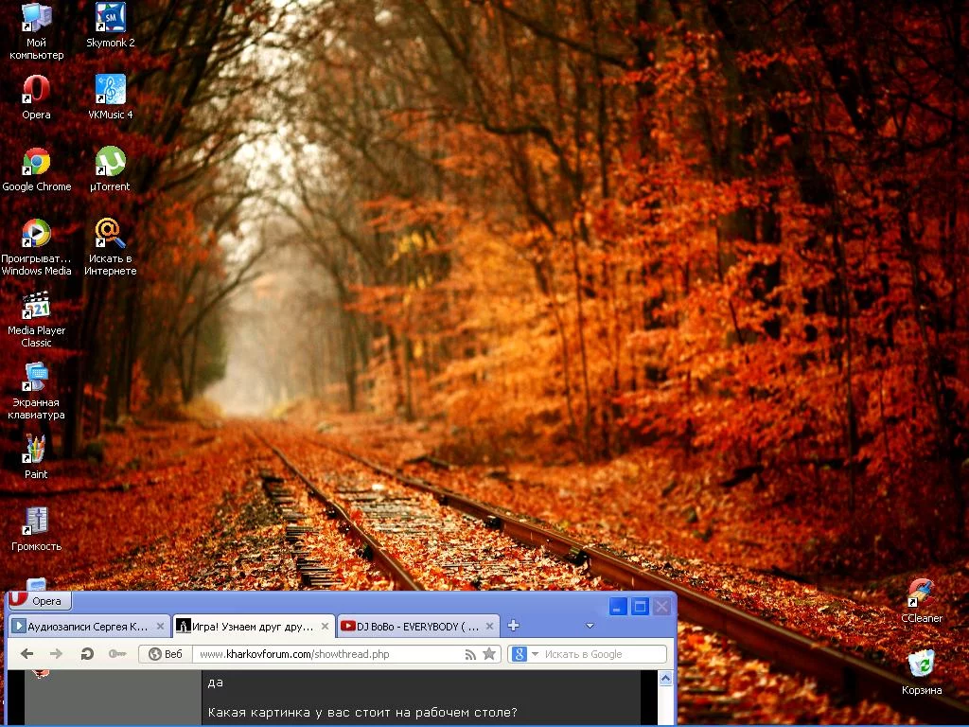Select the Google Chrome desktop icon
The height and width of the screenshot is (727, 969).
click(37, 170)
